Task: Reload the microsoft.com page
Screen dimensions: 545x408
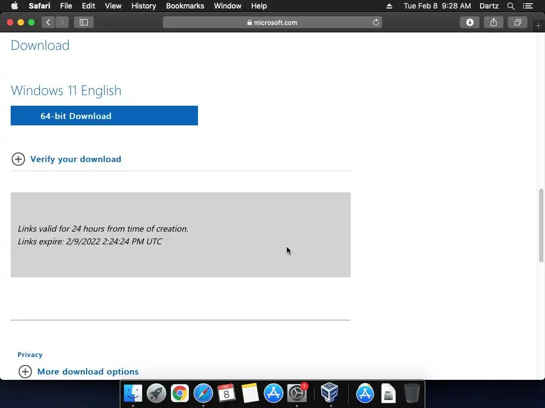Action: [376, 22]
